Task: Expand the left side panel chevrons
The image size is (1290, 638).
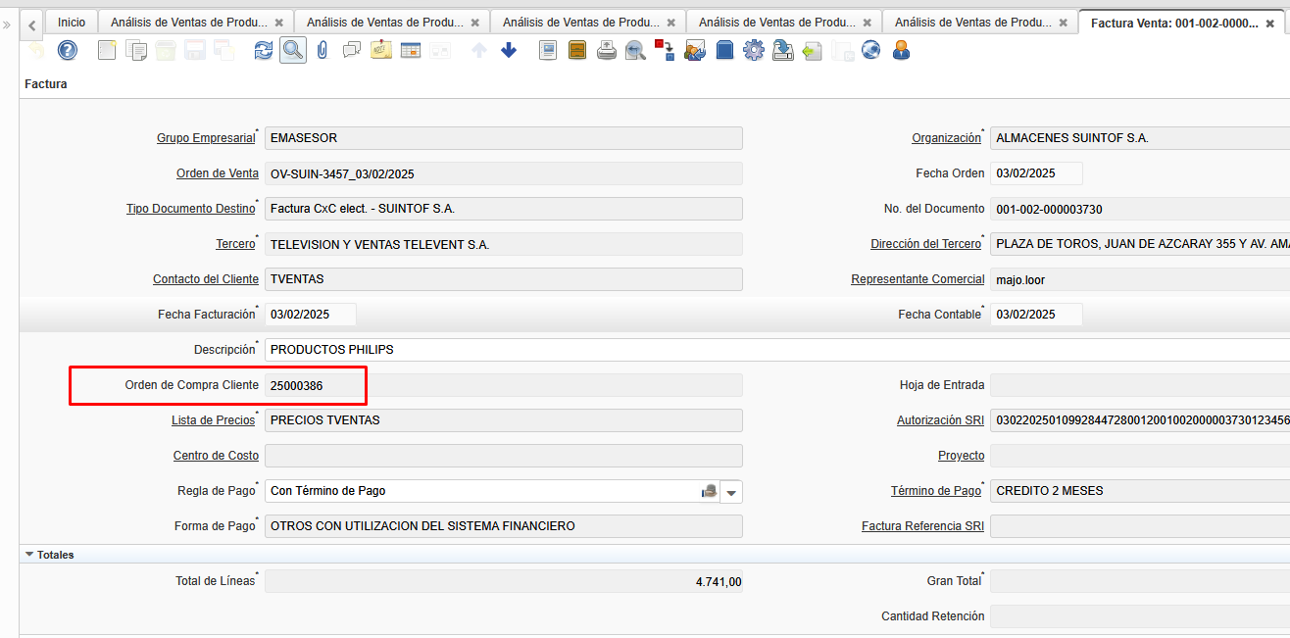Action: (x=8, y=24)
